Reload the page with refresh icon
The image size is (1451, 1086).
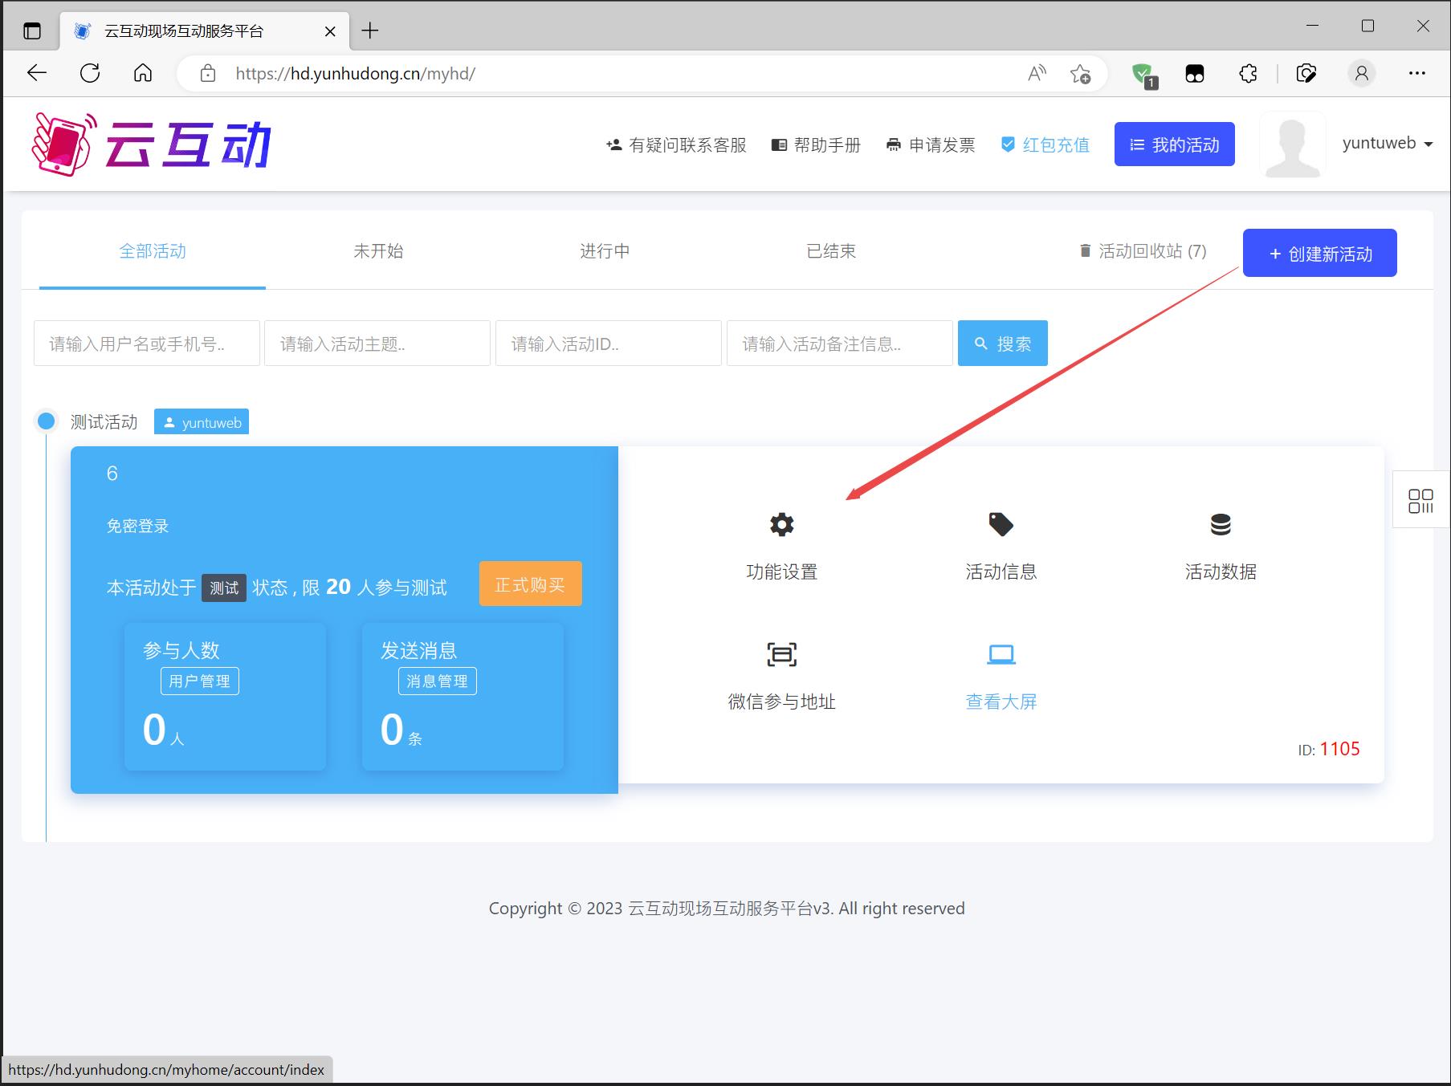tap(90, 73)
